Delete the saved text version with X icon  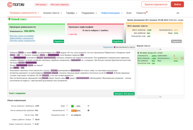click(x=182, y=58)
